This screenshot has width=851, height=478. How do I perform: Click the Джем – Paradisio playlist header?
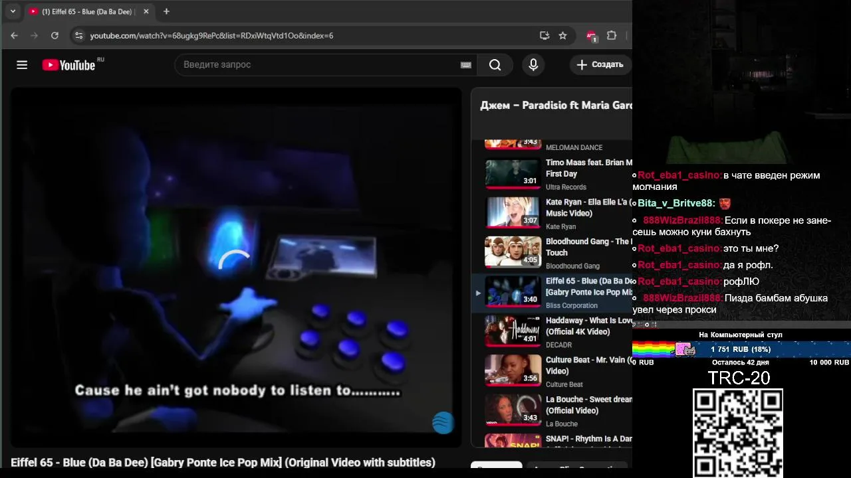pos(556,105)
